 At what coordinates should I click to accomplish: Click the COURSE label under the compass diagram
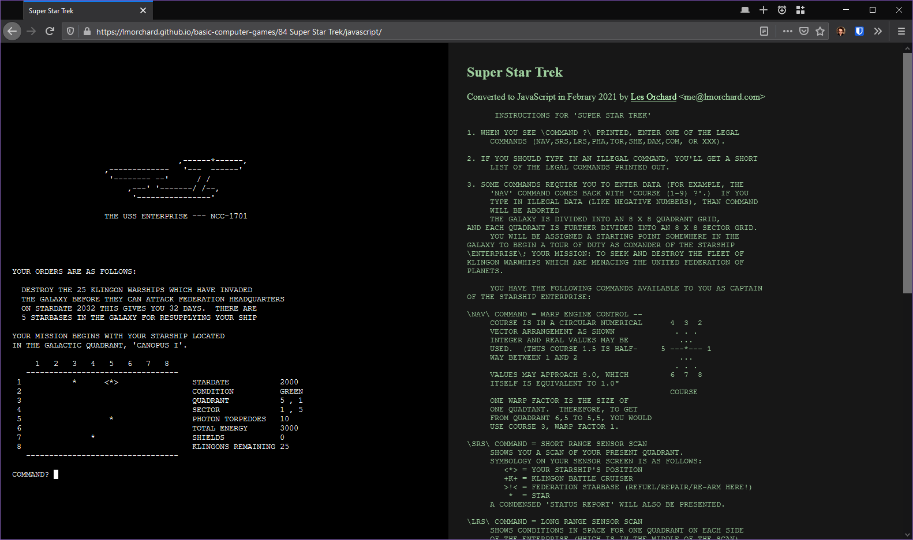click(x=684, y=392)
